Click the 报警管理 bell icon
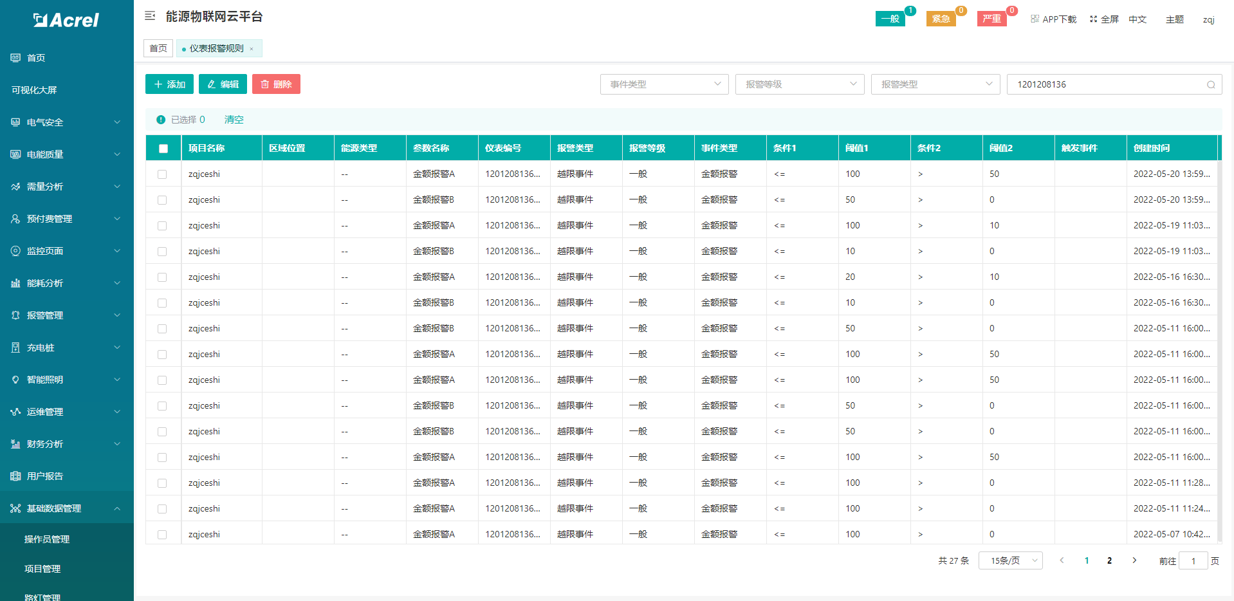Viewport: 1234px width, 601px height. pos(15,315)
